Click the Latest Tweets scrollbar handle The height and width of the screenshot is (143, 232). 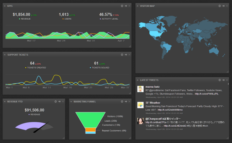click(228, 84)
